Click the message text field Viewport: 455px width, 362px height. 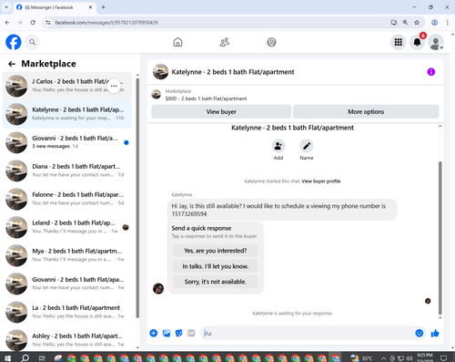tap(308, 334)
